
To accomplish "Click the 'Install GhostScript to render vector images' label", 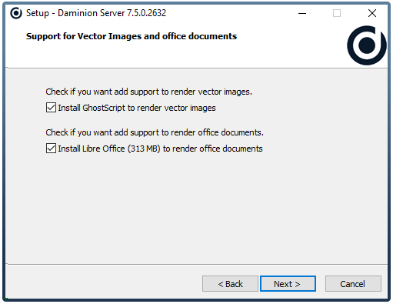I will pos(137,108).
